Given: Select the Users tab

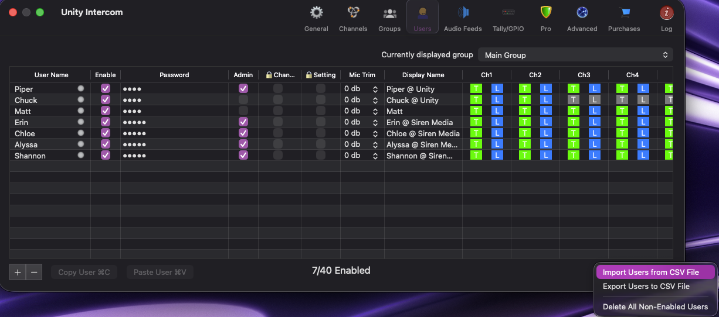Looking at the screenshot, I should point(422,18).
